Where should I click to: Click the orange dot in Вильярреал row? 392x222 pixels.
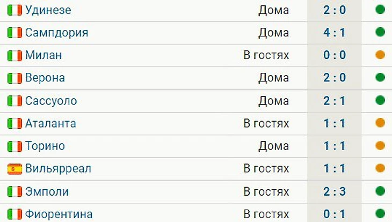[x=380, y=168]
